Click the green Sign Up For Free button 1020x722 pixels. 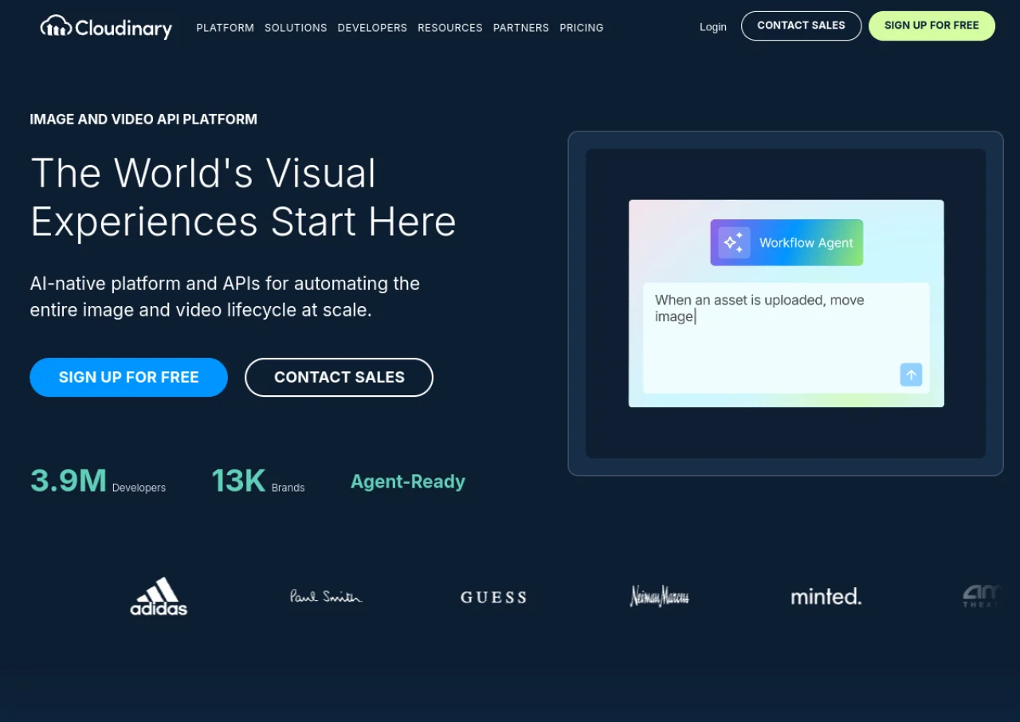coord(932,26)
